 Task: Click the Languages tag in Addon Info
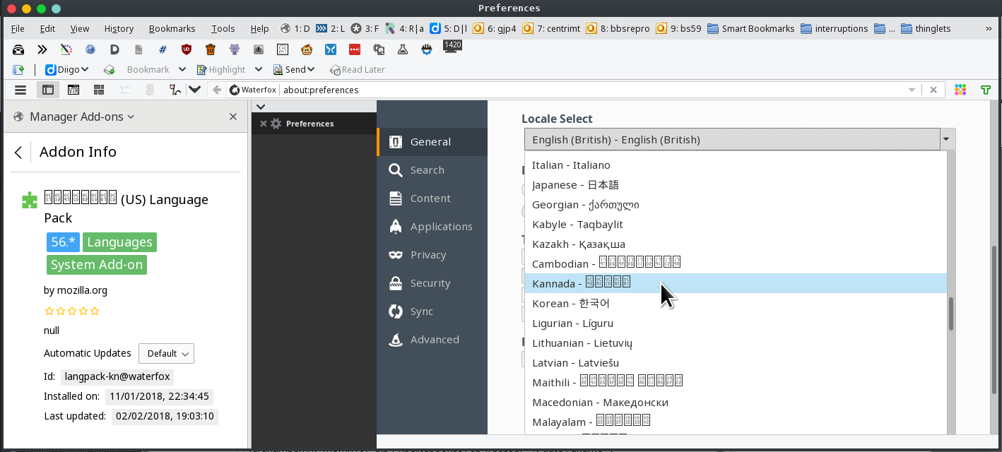[119, 242]
